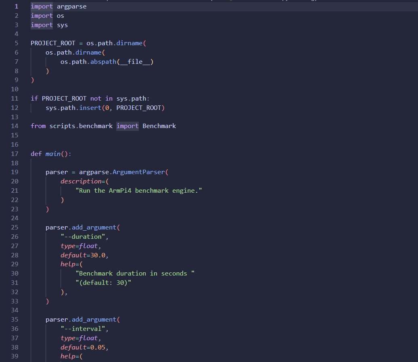The height and width of the screenshot is (362, 418).
Task: Click the PROJECT_ROOT variable on line 5
Action: (53, 43)
